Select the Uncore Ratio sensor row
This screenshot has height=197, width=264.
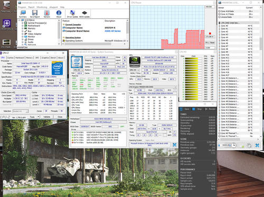[239, 17]
